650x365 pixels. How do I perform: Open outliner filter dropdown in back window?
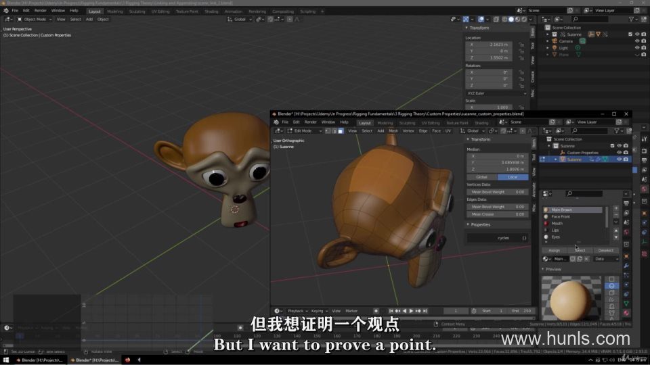coord(634,20)
